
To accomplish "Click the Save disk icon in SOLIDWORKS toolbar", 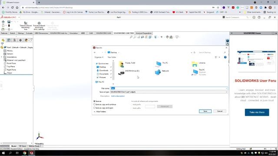I will 9,22.
